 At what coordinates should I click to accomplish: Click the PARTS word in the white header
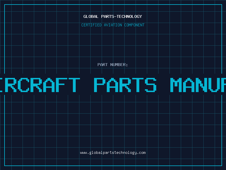pyautogui.click(x=107, y=16)
